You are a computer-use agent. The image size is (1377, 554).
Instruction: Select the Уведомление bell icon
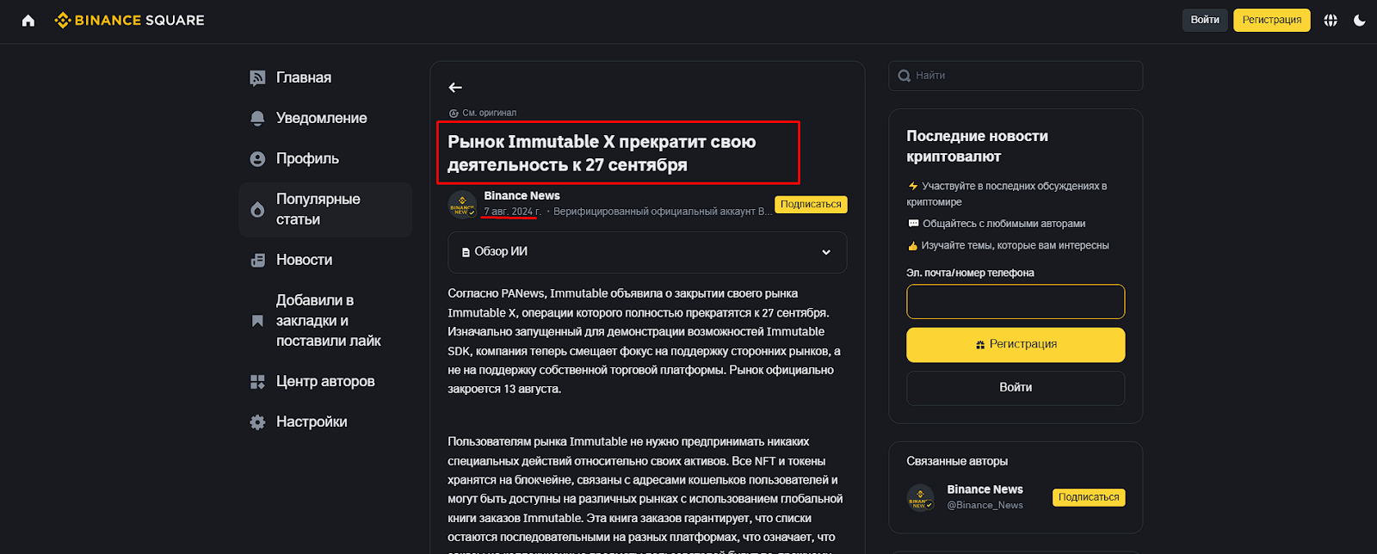click(256, 118)
